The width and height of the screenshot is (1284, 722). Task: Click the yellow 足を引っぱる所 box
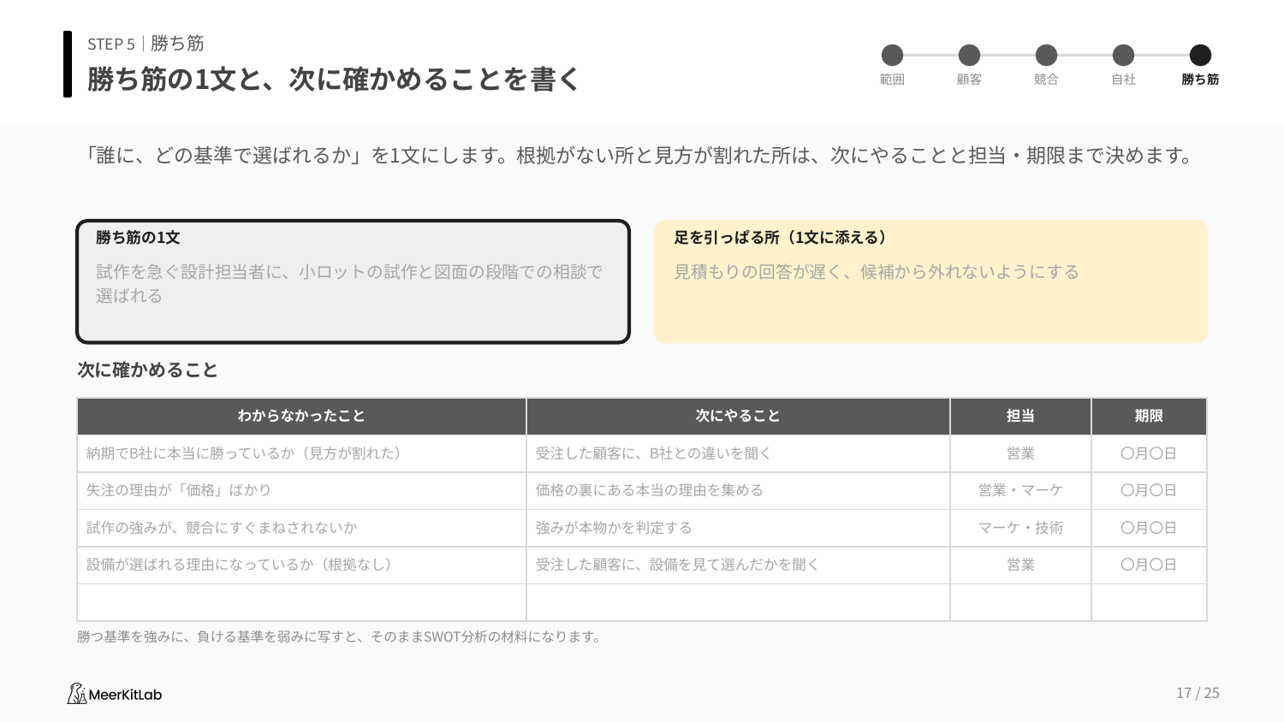[x=930, y=281]
